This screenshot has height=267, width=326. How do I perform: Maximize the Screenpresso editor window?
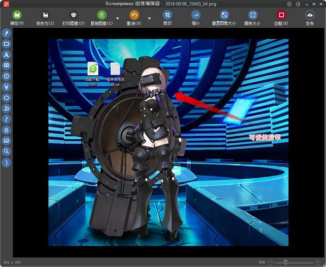[x=314, y=4]
